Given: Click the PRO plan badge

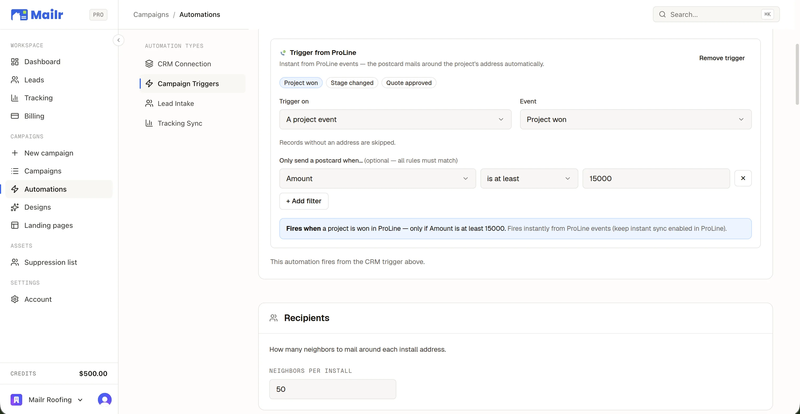Looking at the screenshot, I should pyautogui.click(x=98, y=15).
